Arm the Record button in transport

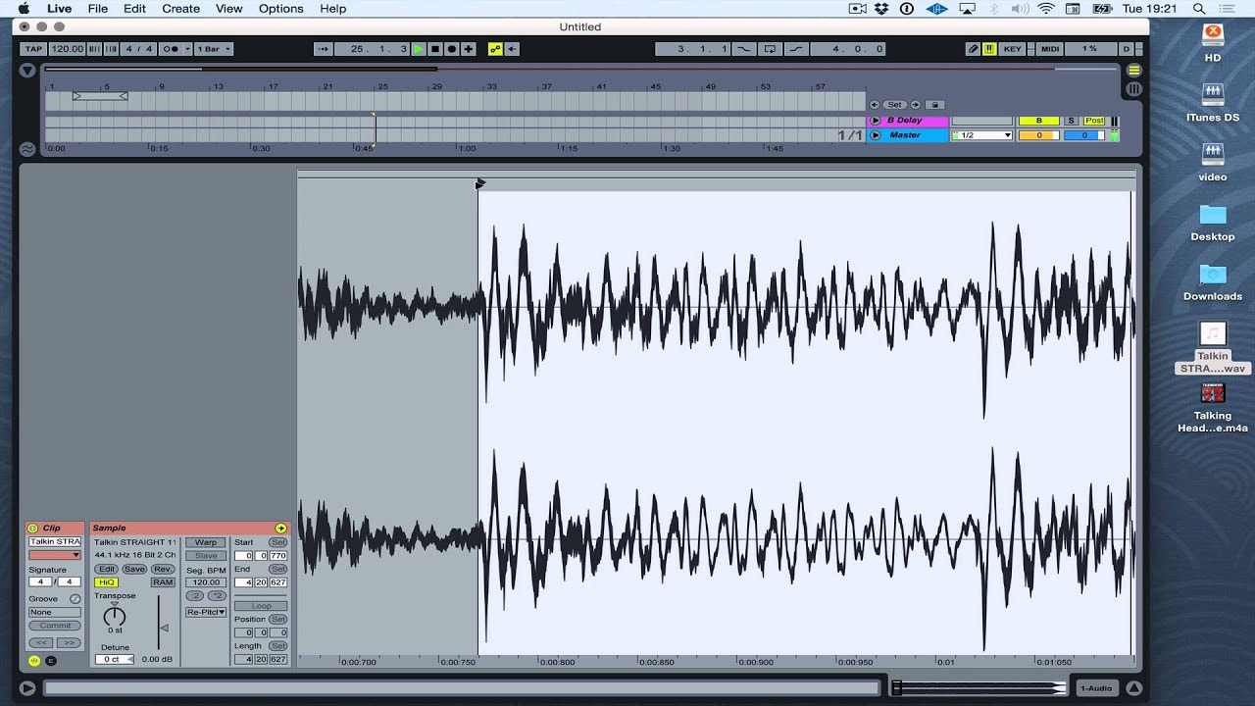click(x=452, y=49)
